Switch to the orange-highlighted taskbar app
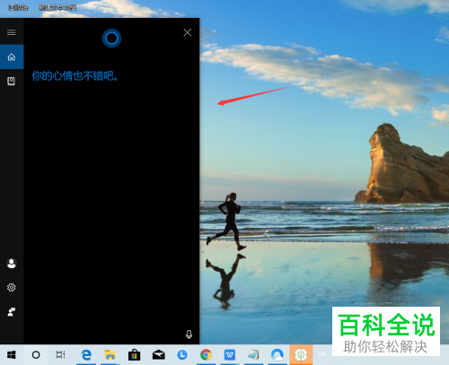This screenshot has width=449, height=365. pos(301,355)
